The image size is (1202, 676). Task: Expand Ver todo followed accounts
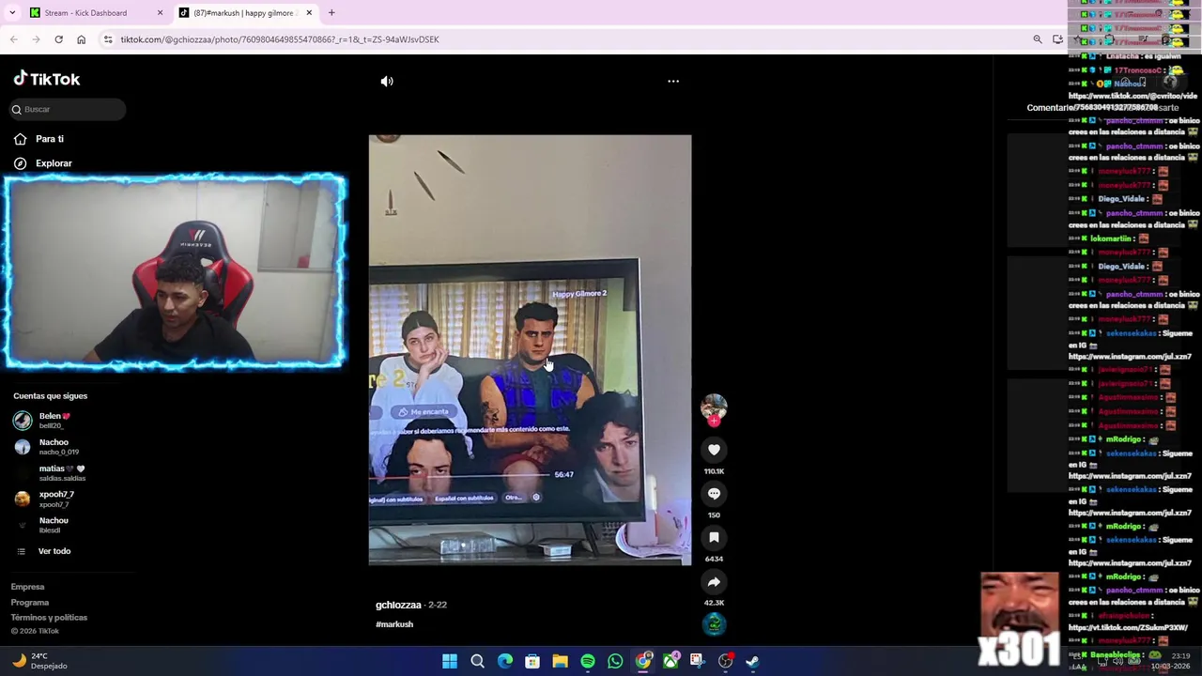(x=43, y=551)
